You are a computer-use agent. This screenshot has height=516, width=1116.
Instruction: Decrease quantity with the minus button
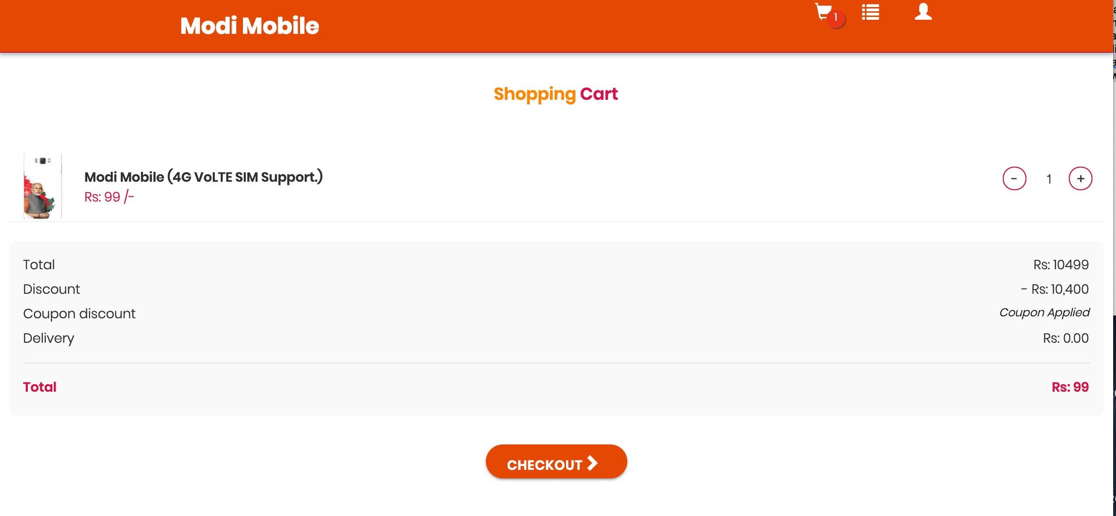pos(1014,179)
